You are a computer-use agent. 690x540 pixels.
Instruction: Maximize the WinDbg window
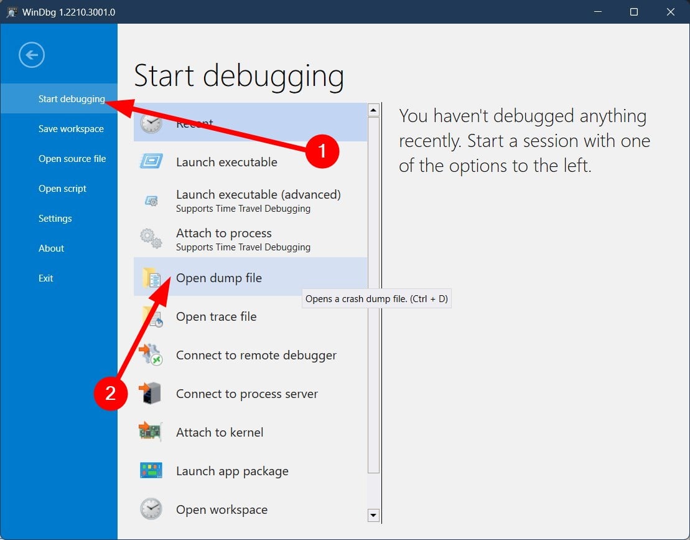coord(634,12)
